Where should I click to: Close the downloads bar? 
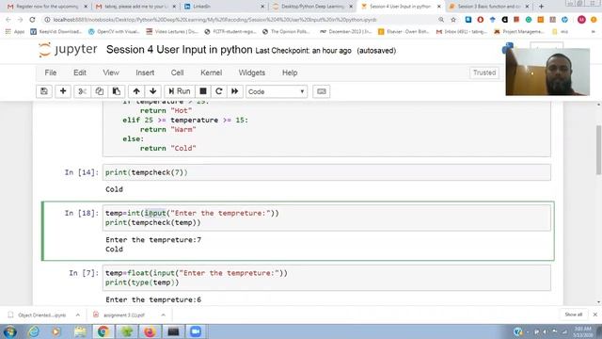[595, 315]
